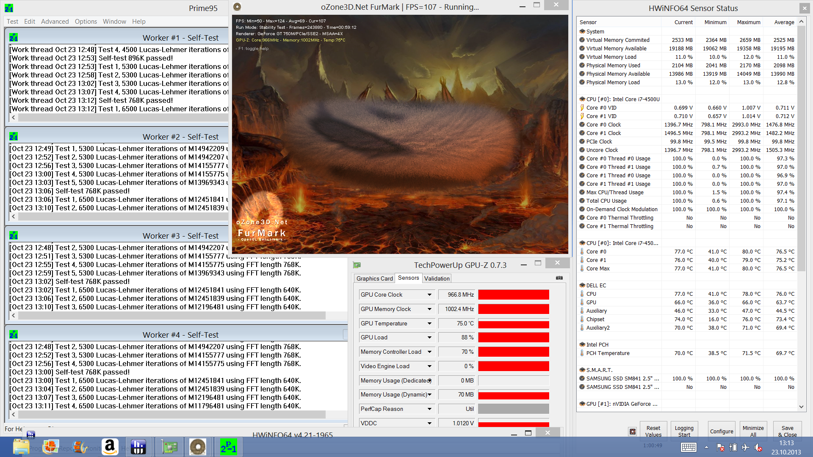This screenshot has width=813, height=457.
Task: Open the PerfCap Reason dropdown
Action: tap(429, 409)
